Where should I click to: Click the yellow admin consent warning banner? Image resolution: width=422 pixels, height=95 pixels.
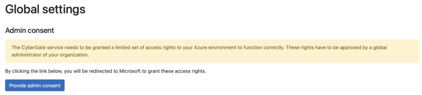[x=212, y=51]
